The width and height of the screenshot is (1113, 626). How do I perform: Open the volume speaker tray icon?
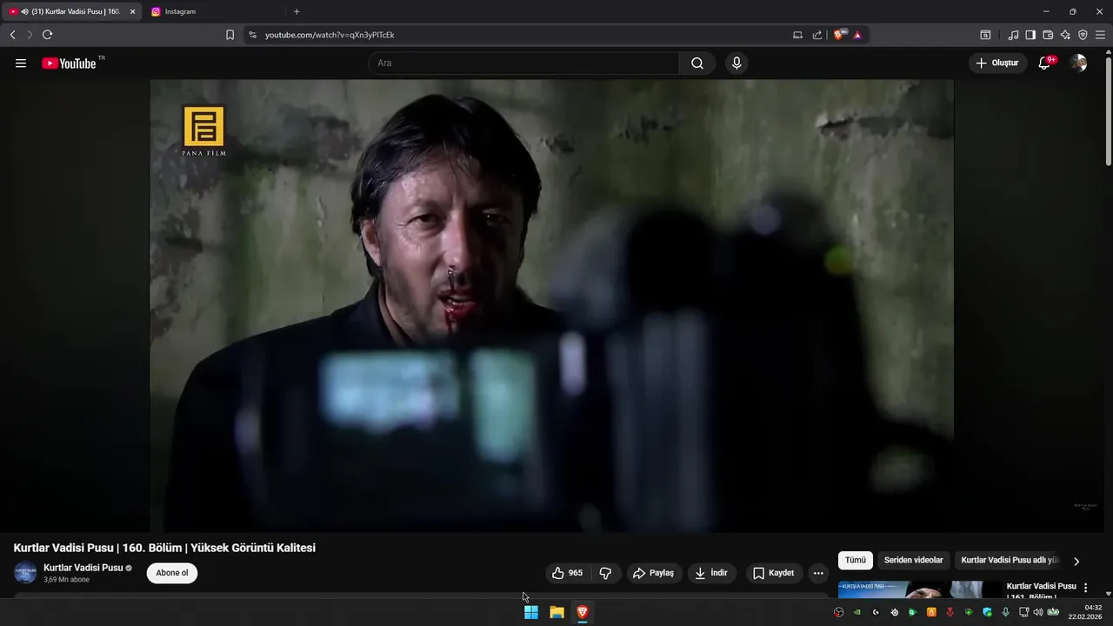1038,612
